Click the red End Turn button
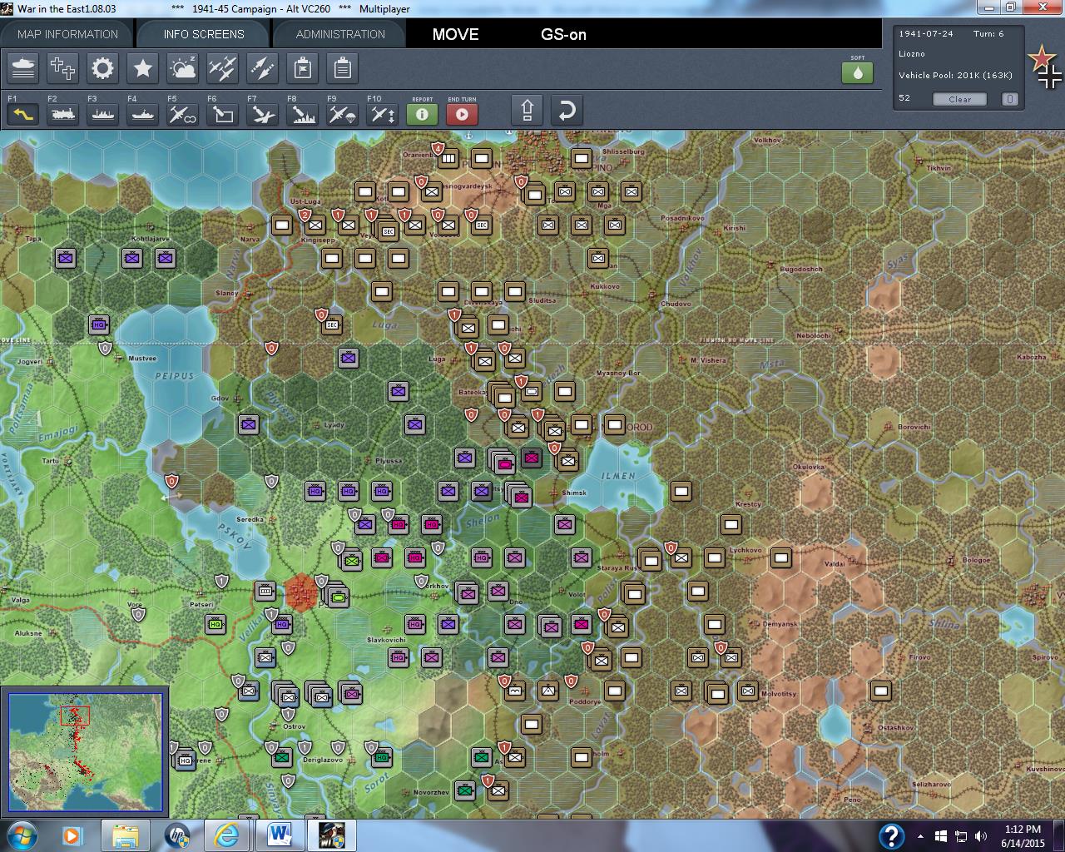This screenshot has width=1065, height=852. (462, 114)
